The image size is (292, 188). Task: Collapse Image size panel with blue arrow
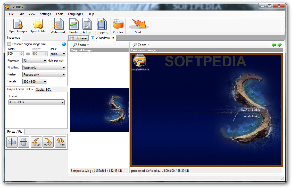[x=64, y=44]
